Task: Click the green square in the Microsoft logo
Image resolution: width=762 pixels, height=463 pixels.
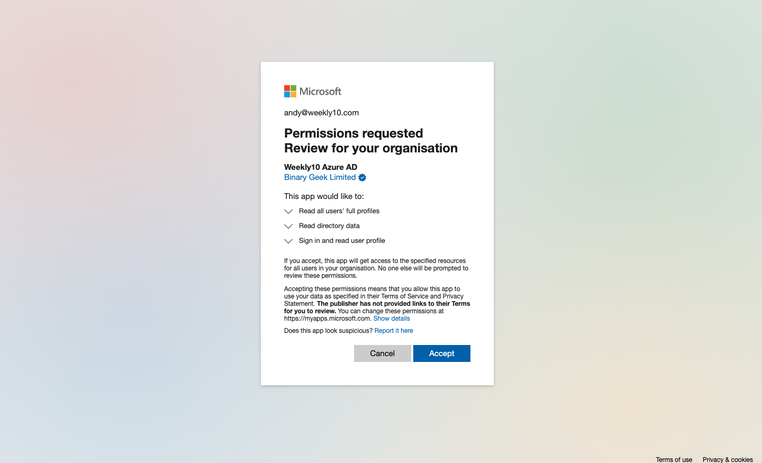Action: point(293,88)
